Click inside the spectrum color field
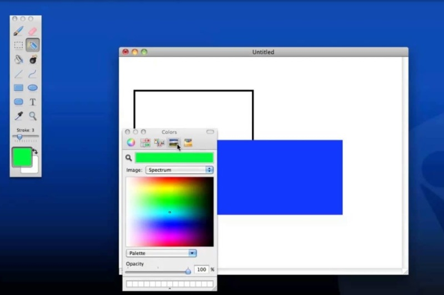This screenshot has width=444, height=295. click(x=170, y=212)
